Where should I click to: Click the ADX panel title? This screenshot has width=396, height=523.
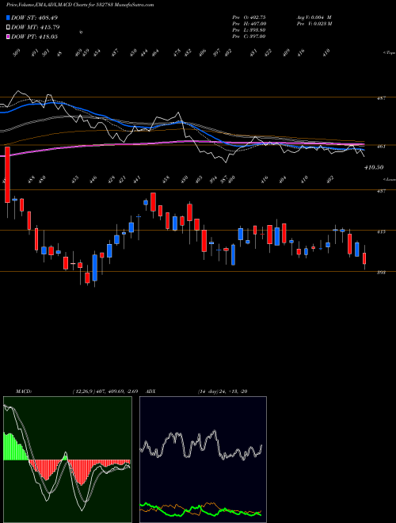tap(150, 391)
